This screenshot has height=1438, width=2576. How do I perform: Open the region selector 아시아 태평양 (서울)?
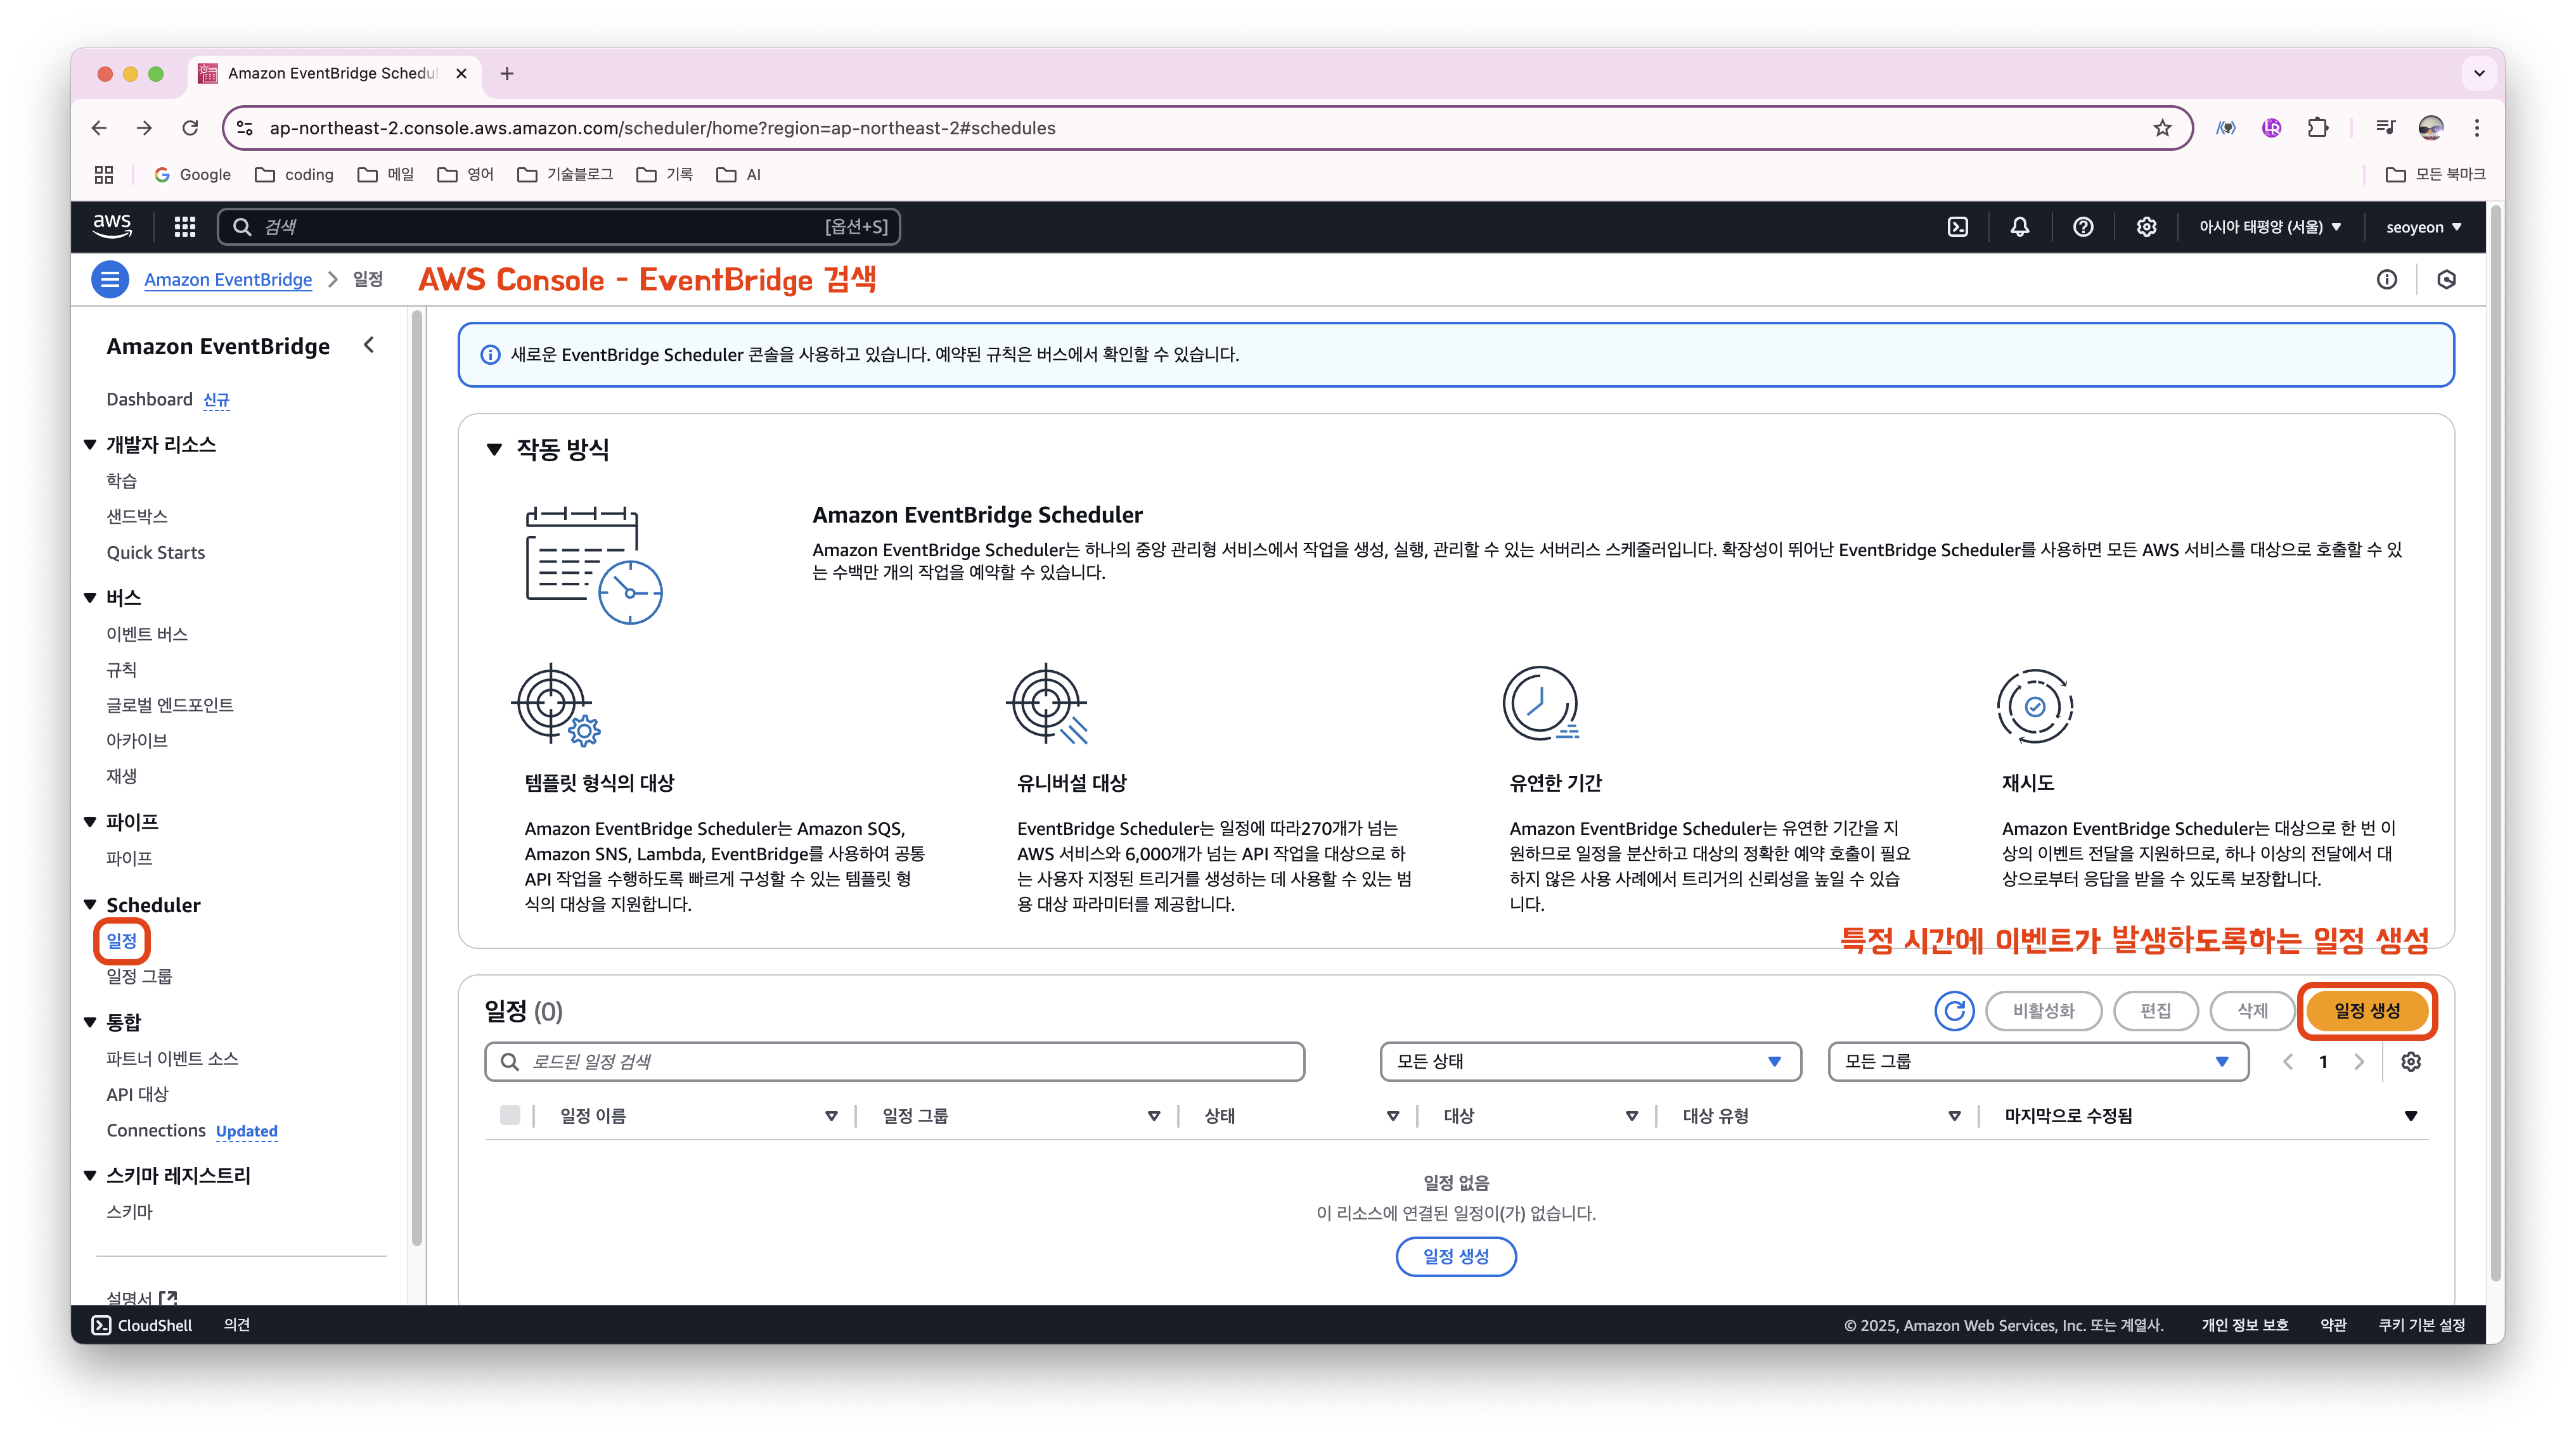pyautogui.click(x=2270, y=227)
